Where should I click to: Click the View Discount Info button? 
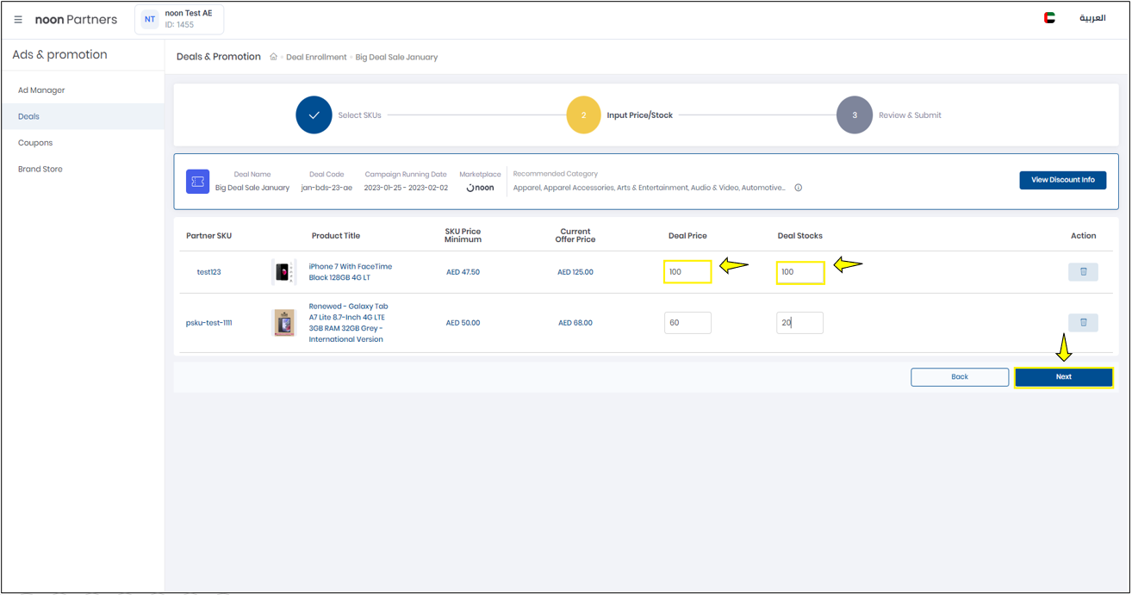click(x=1062, y=180)
